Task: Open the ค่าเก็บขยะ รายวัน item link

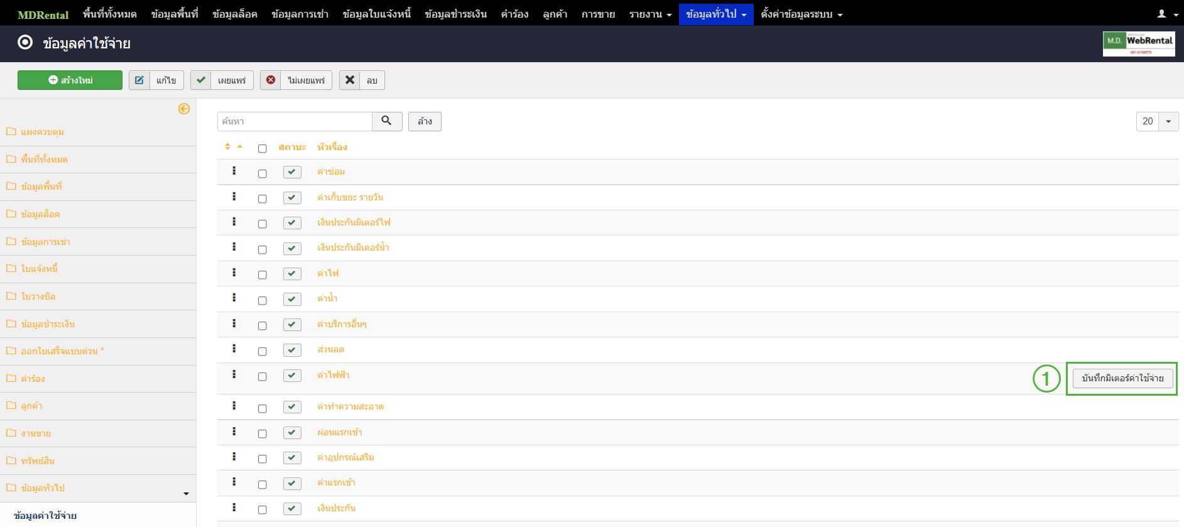Action: pos(350,197)
